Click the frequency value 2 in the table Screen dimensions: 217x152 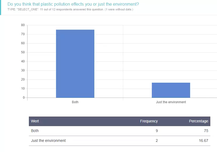pyautogui.click(x=157, y=141)
